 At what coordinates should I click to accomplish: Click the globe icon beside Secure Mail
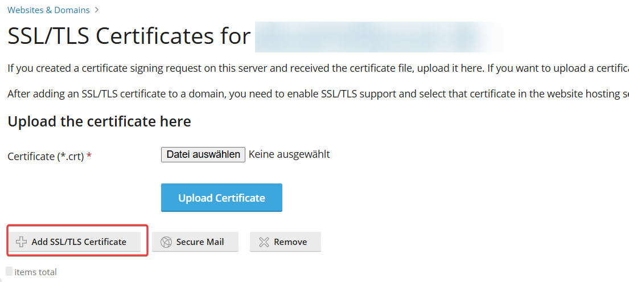[166, 242]
